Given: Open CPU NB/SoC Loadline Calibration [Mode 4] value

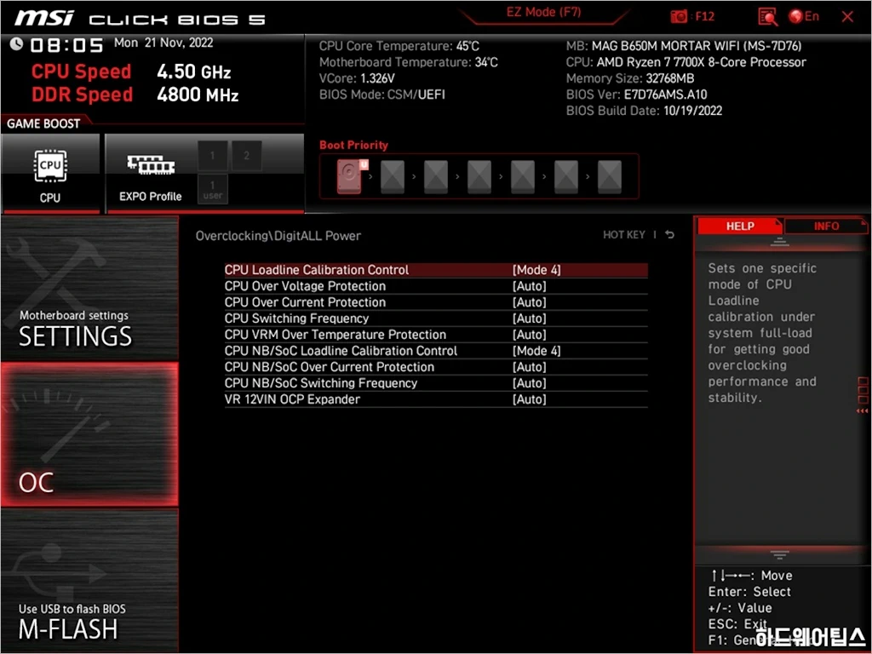Looking at the screenshot, I should (536, 350).
